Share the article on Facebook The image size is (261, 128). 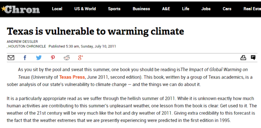point(25,58)
